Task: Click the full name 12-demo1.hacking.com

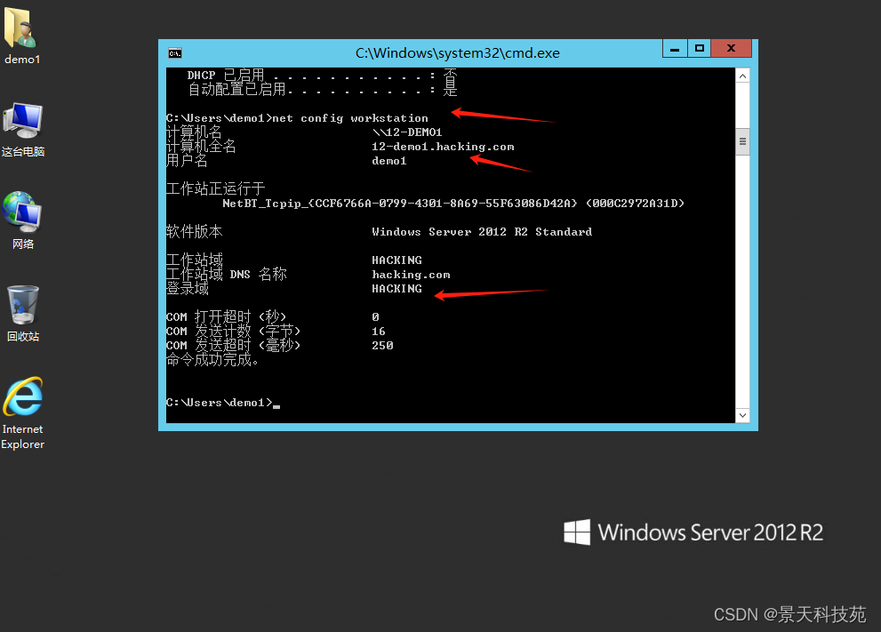Action: click(443, 147)
